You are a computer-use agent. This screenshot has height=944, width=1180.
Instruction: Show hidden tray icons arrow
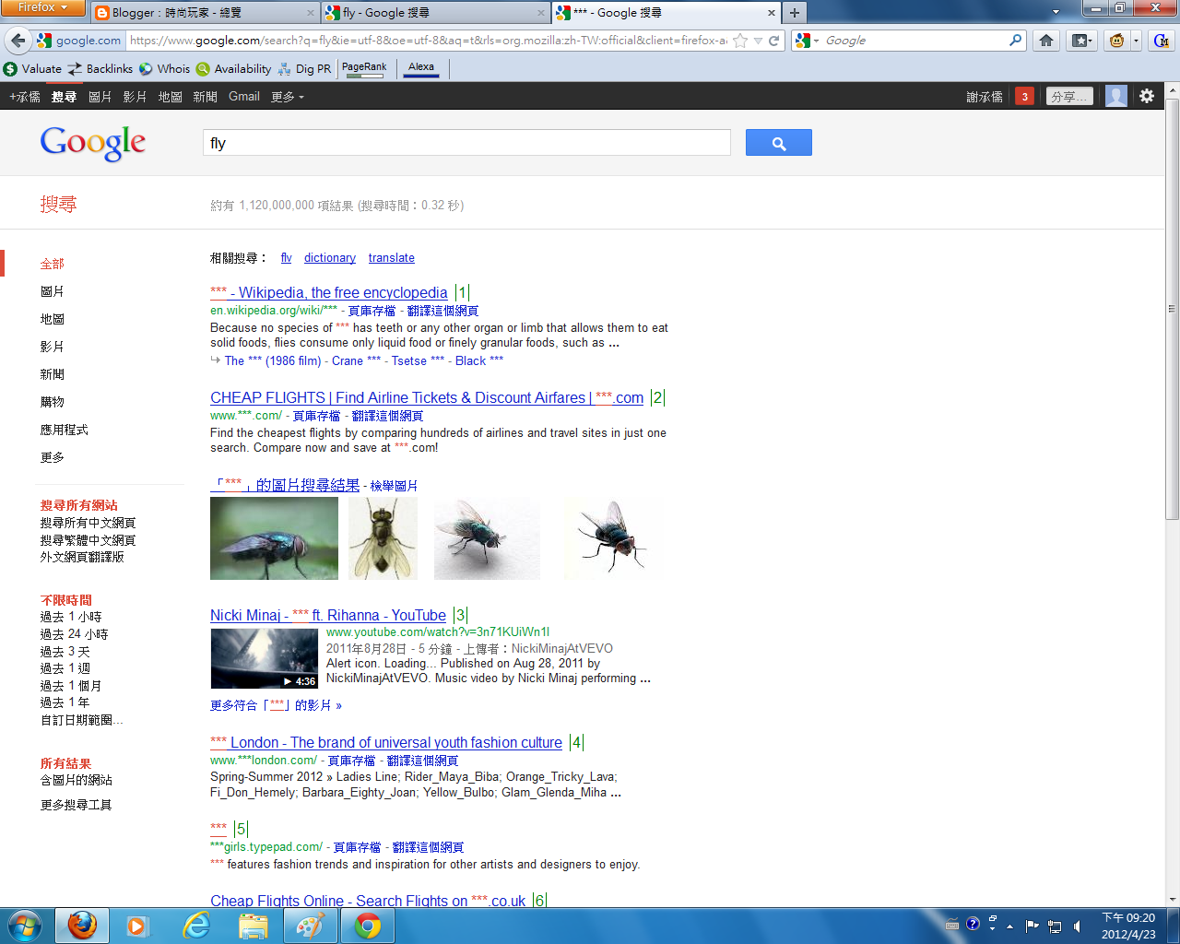1009,926
